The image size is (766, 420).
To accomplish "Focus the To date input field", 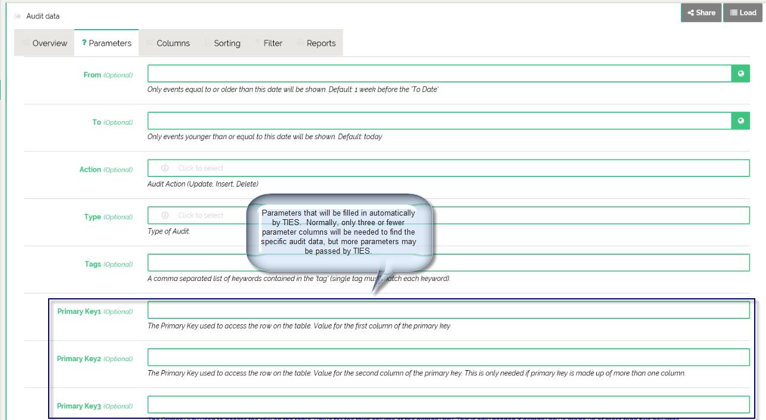I will coord(439,121).
